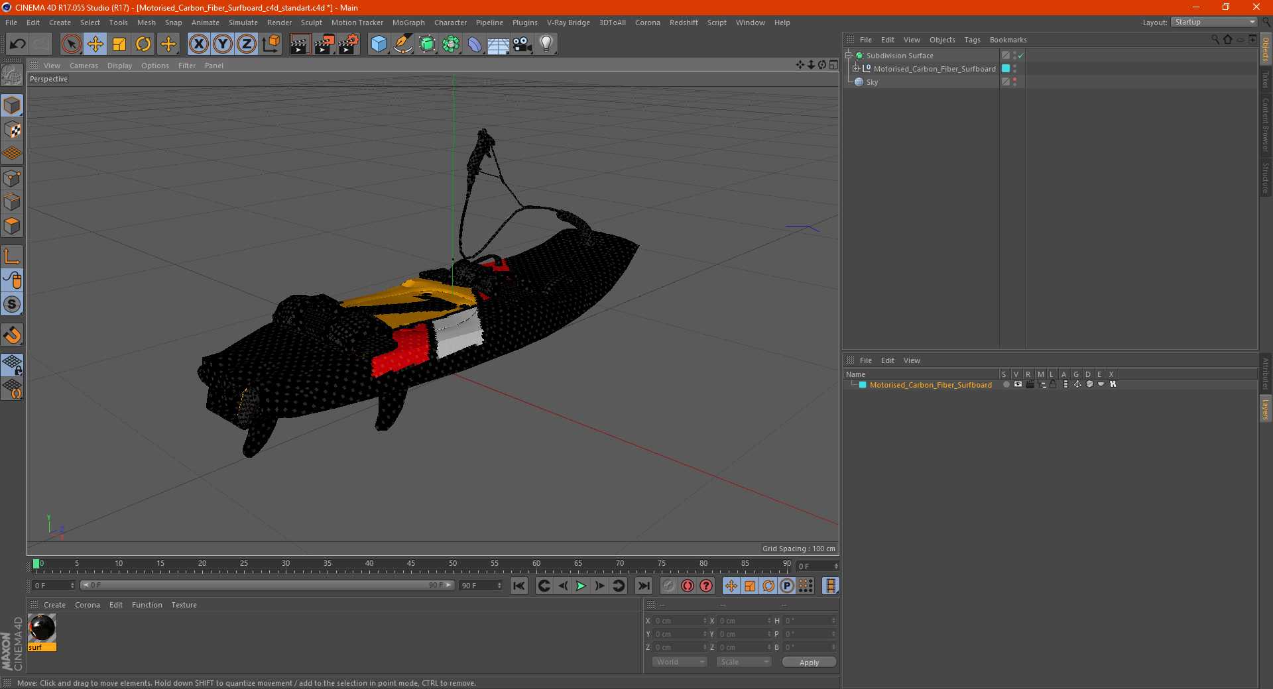Image resolution: width=1273 pixels, height=689 pixels.
Task: Collapse the Subdivision Surface tree item
Action: click(x=849, y=56)
